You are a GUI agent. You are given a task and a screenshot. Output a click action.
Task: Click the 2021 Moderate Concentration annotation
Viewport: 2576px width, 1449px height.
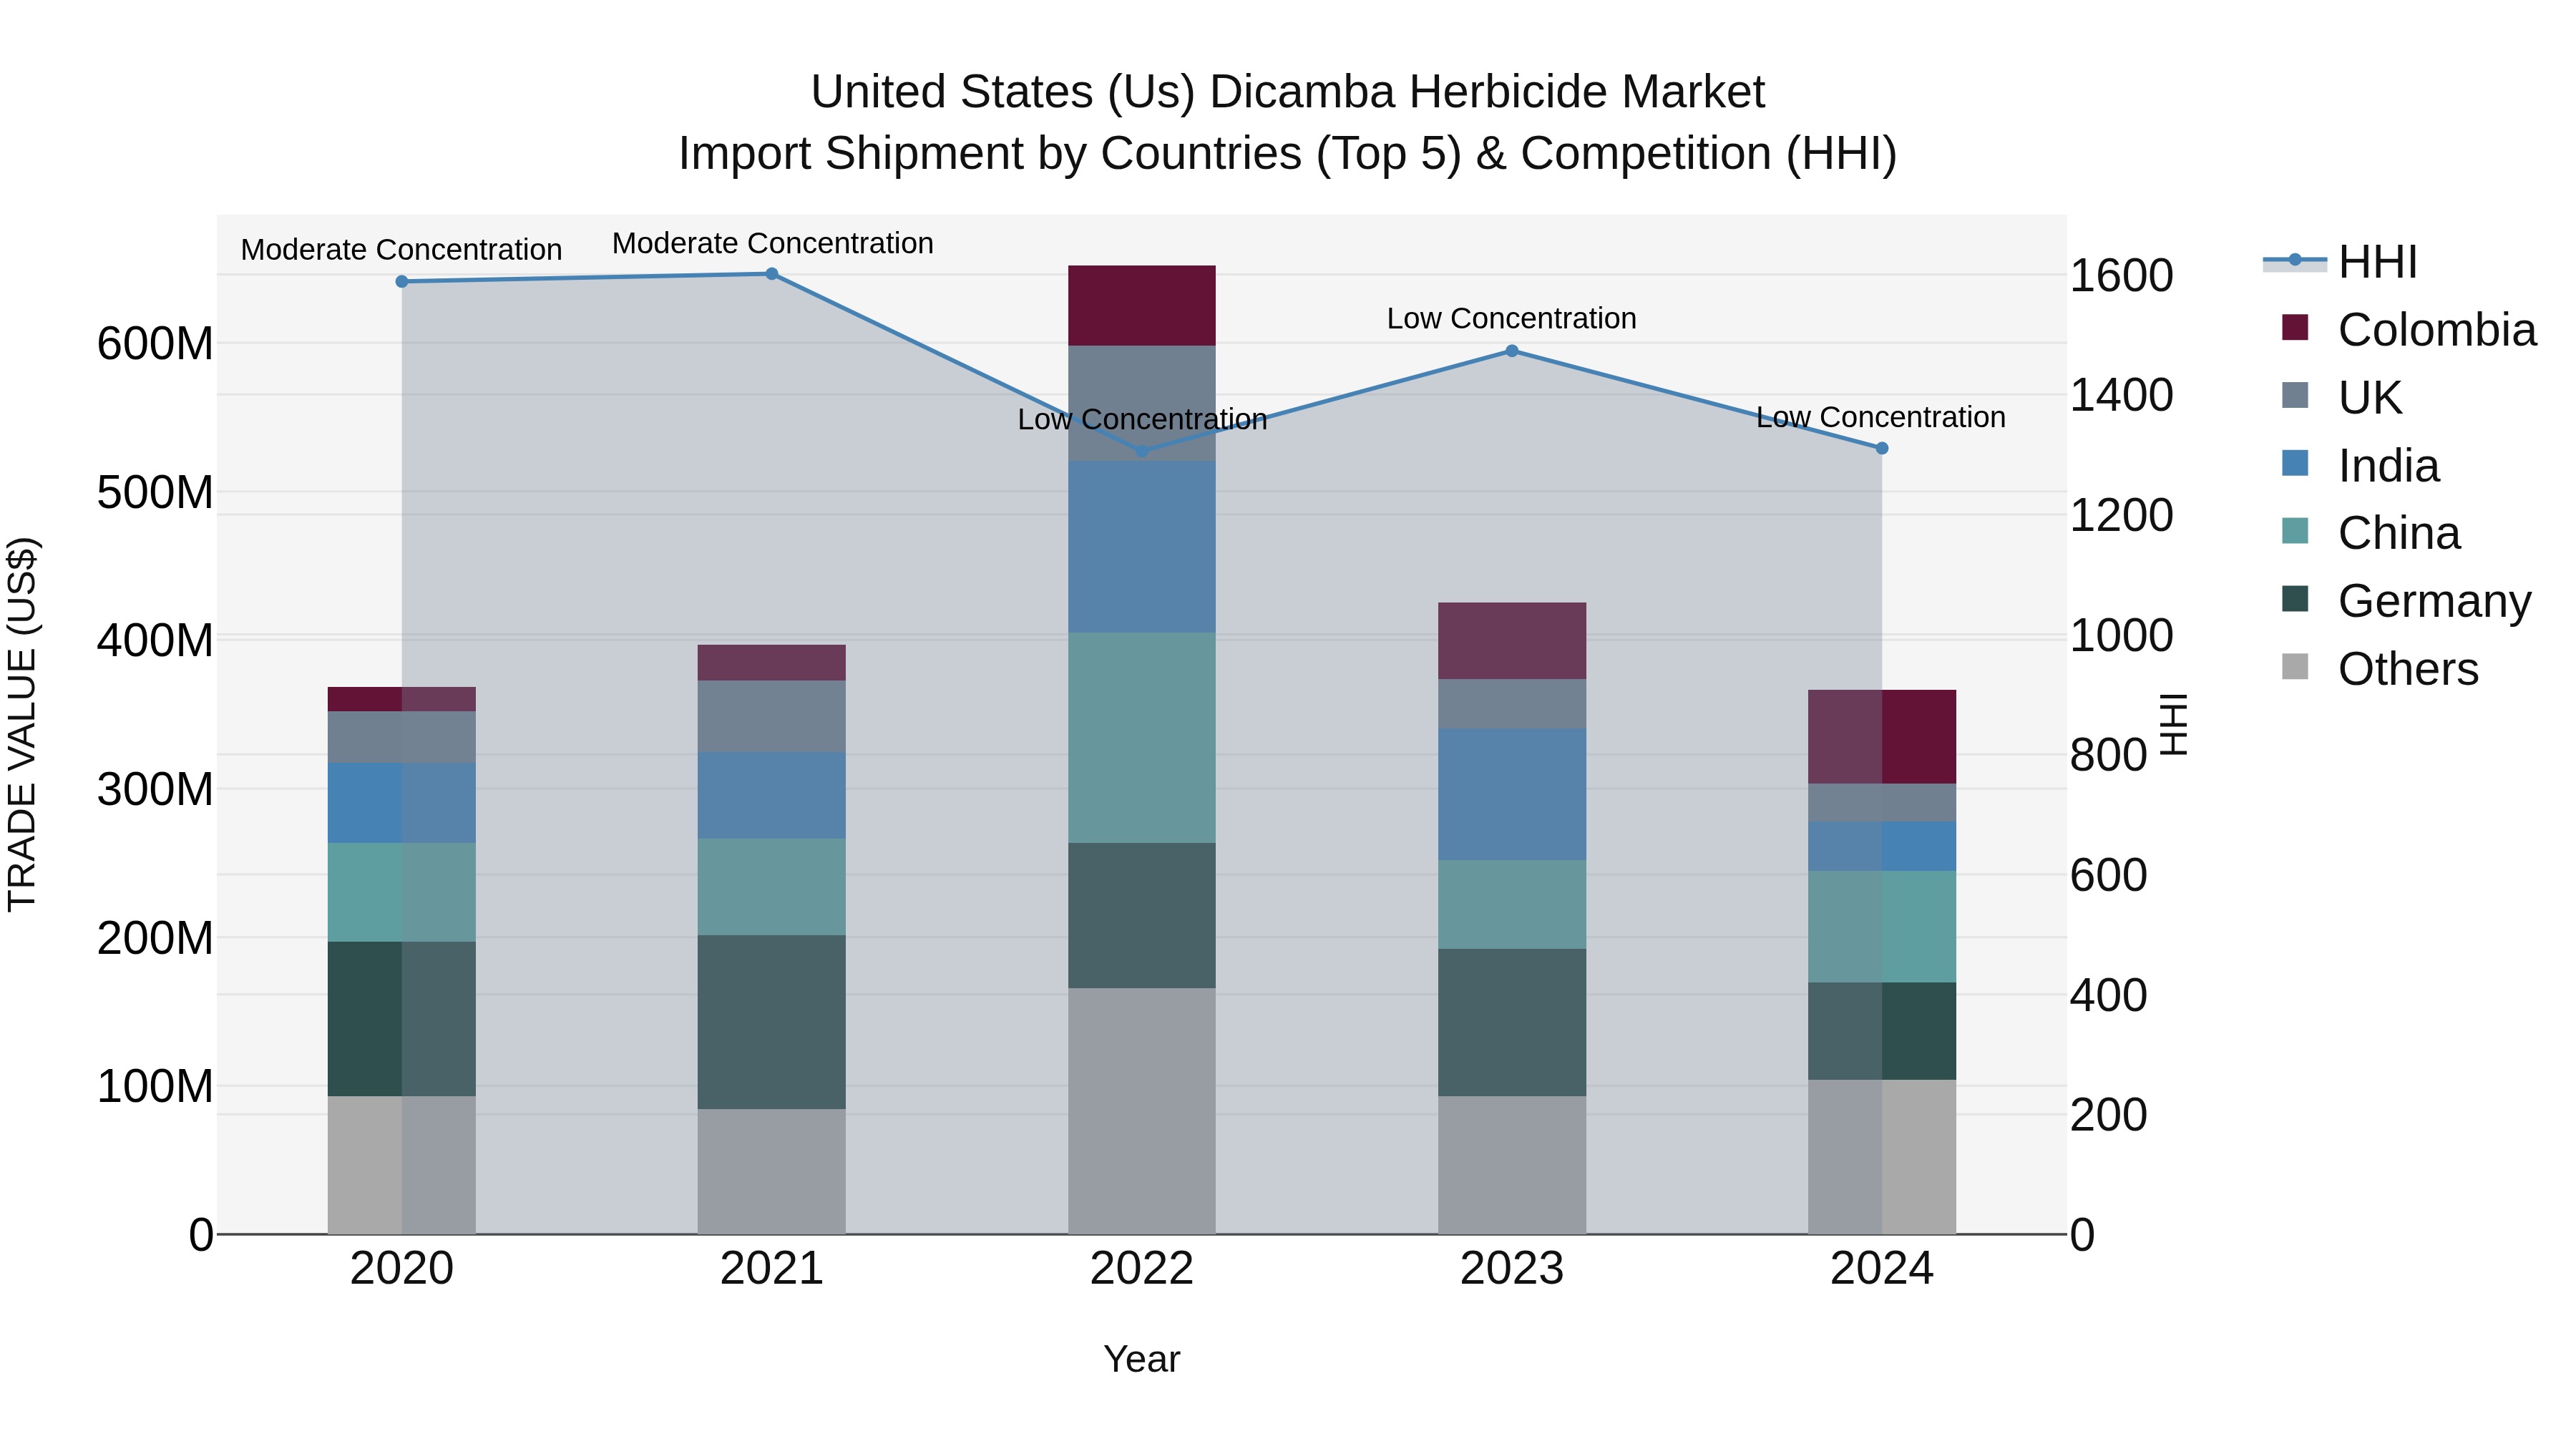point(773,243)
